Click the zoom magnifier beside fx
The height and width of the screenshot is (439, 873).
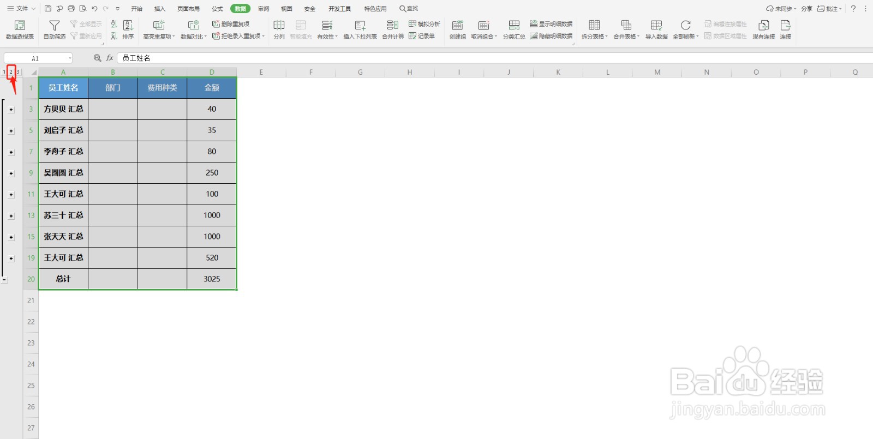[x=97, y=58]
